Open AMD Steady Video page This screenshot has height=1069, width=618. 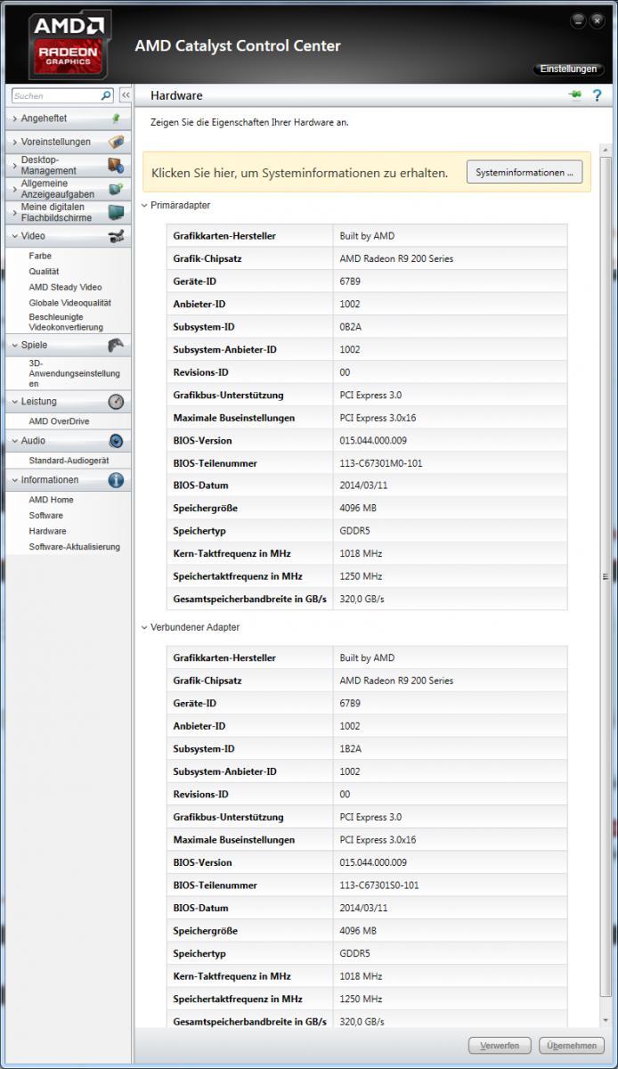point(65,288)
